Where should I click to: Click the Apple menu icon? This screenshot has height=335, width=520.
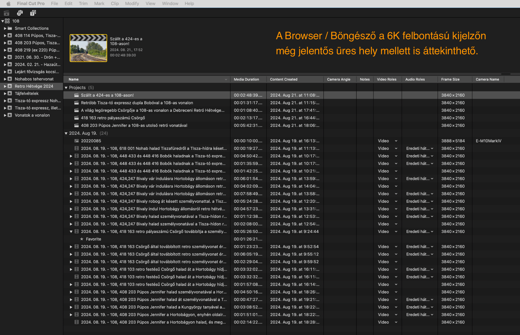tap(8, 4)
